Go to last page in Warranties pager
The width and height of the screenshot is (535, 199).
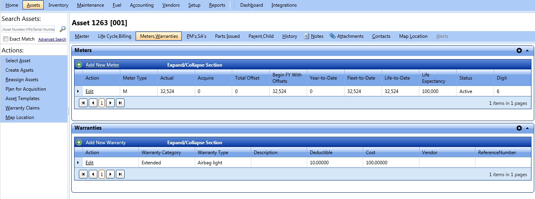(120, 174)
